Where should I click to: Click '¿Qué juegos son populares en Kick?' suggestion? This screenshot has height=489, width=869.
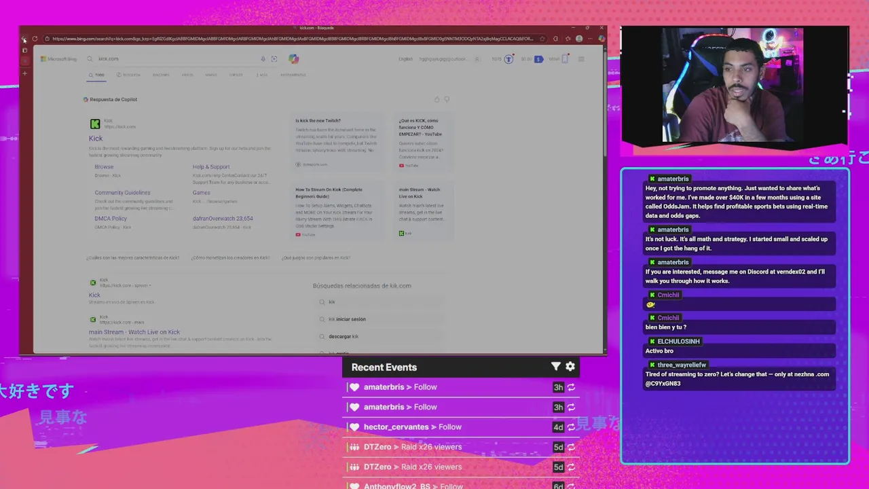pos(316,258)
